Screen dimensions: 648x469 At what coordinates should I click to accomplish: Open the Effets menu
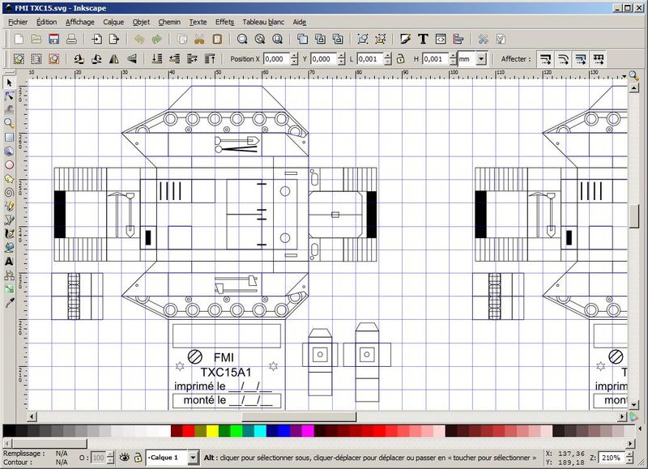coord(225,22)
